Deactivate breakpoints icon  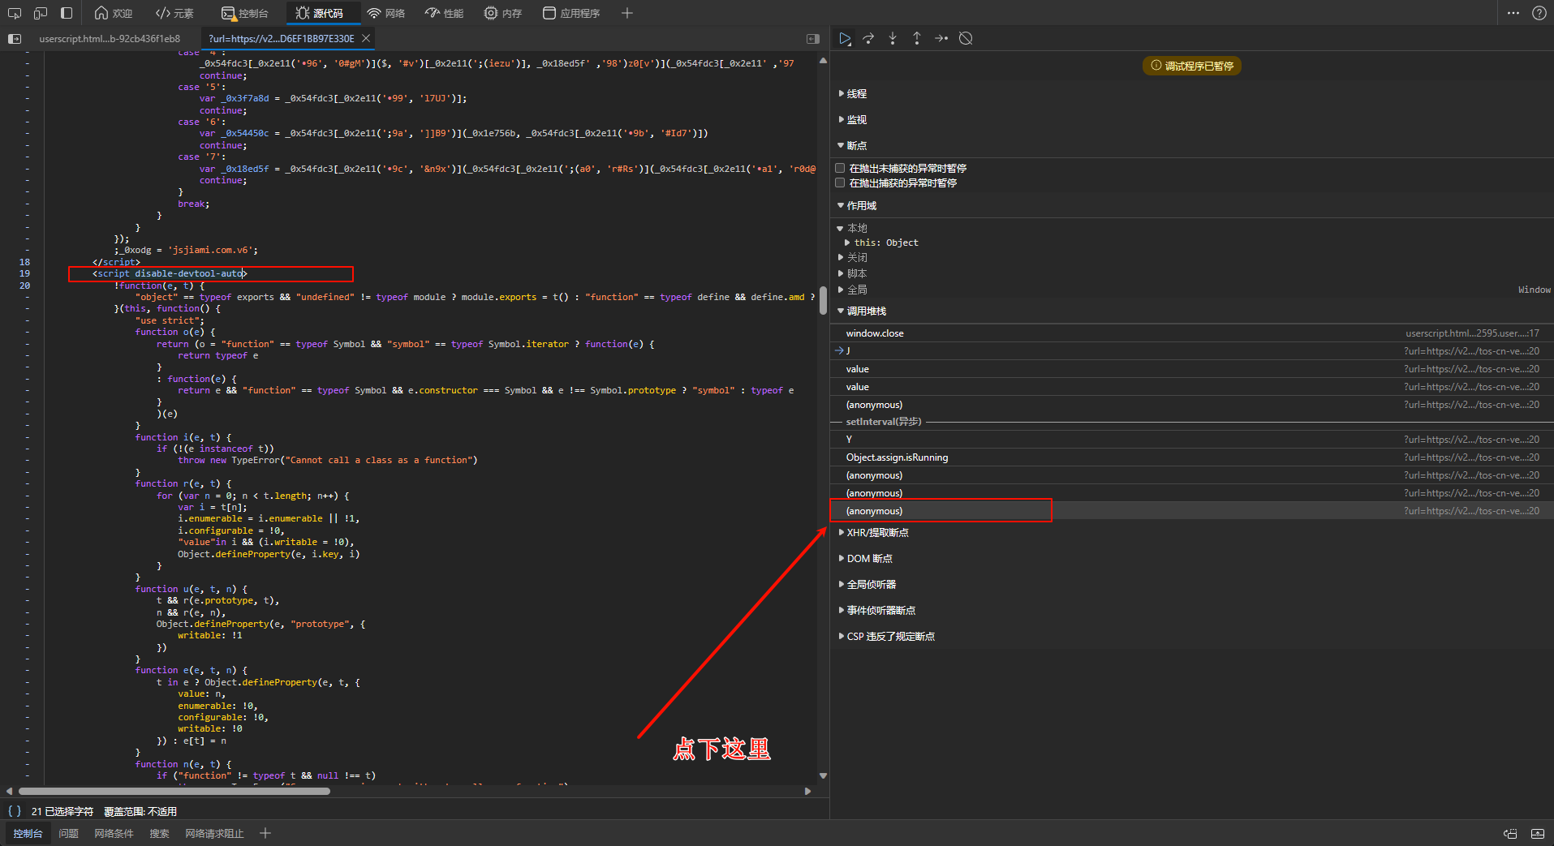(966, 38)
